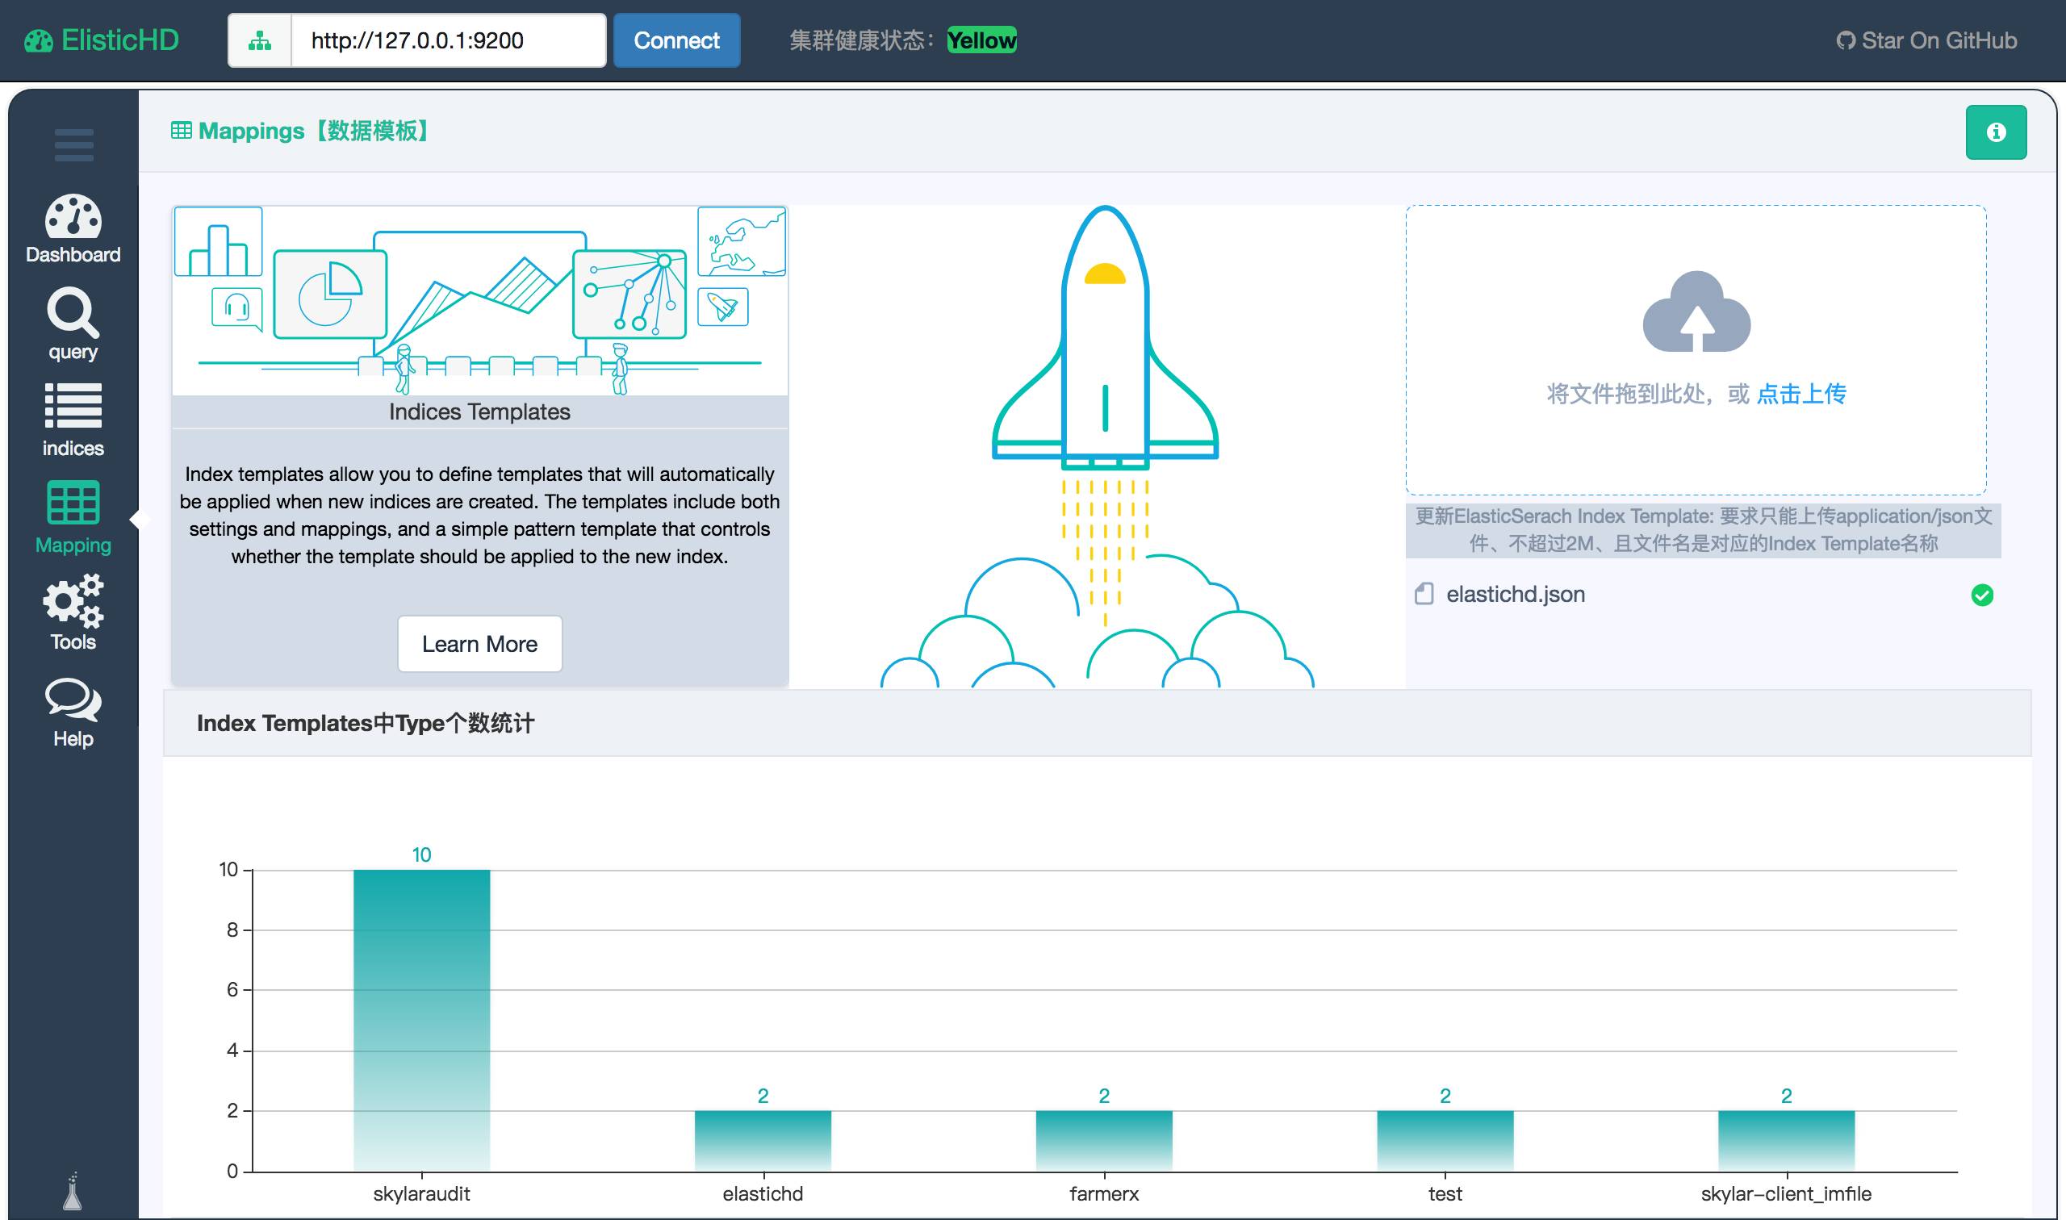Click the elastichd bar in chart
2066x1220 pixels.
pyautogui.click(x=763, y=1141)
